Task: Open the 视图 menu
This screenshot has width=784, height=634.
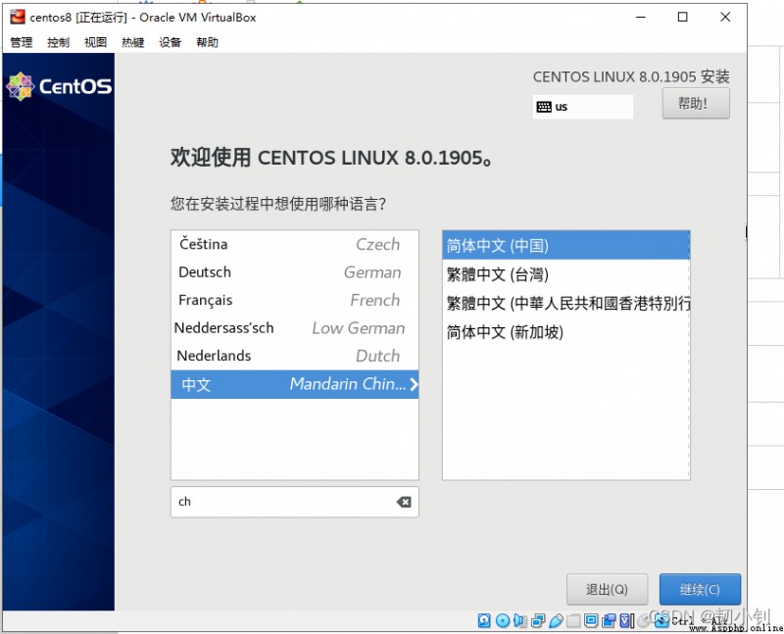Action: point(95,42)
